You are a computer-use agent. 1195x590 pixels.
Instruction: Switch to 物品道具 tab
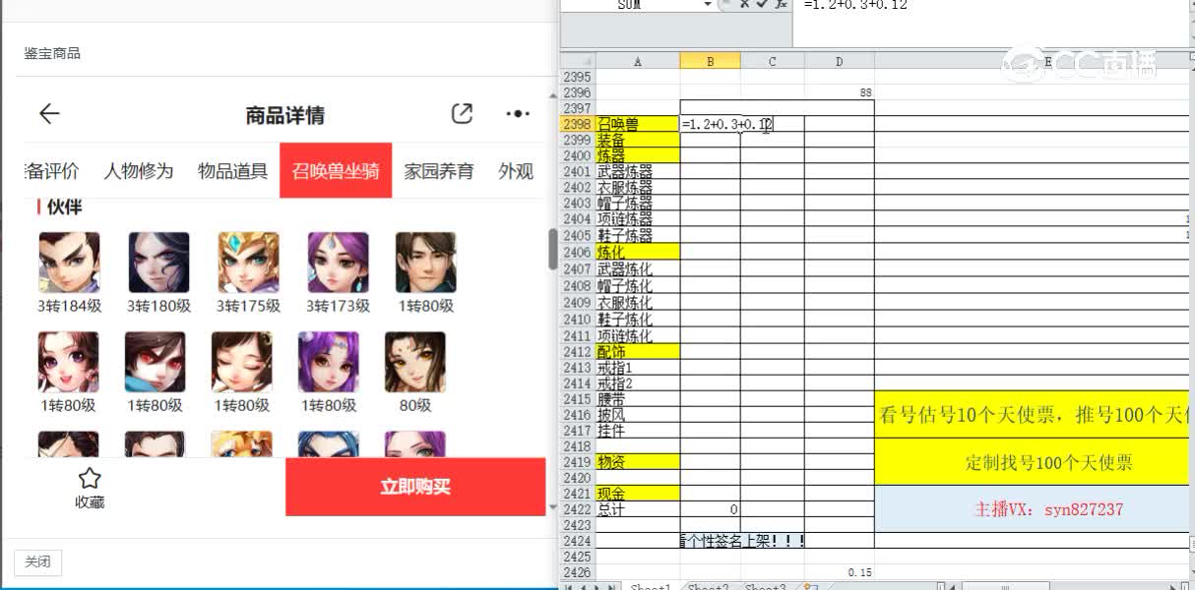[x=232, y=171]
